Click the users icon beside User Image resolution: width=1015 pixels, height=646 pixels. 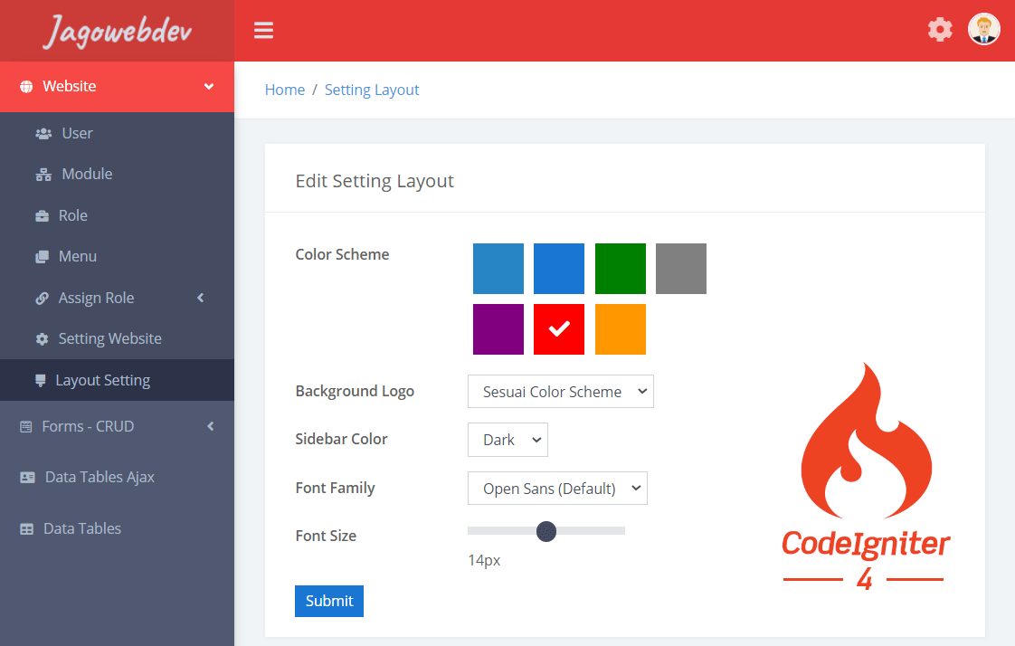click(x=43, y=134)
